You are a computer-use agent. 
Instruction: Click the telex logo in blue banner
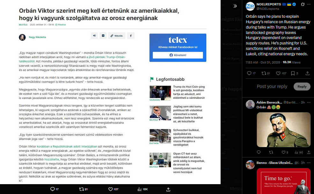coord(178,40)
